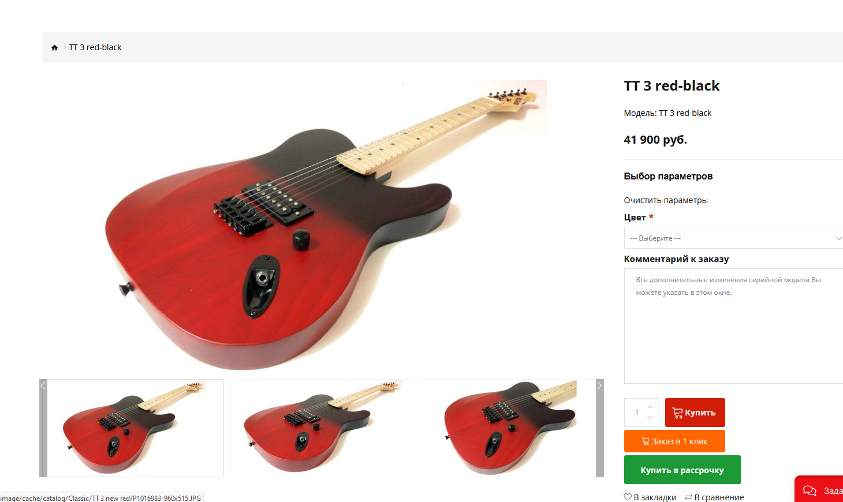Click the main guitar product image
This screenshot has height=502, width=843.
[x=326, y=225]
